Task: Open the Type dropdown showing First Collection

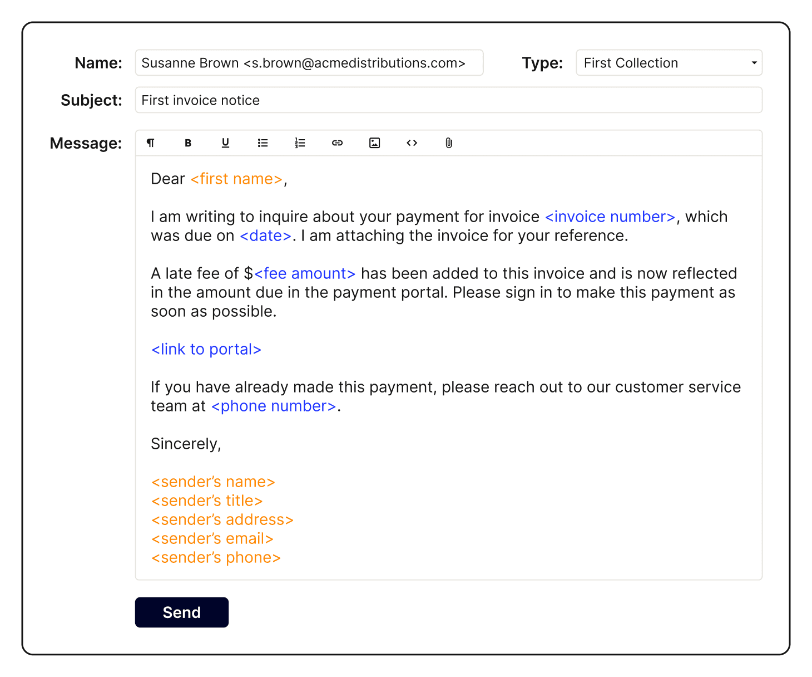Action: tap(662, 63)
